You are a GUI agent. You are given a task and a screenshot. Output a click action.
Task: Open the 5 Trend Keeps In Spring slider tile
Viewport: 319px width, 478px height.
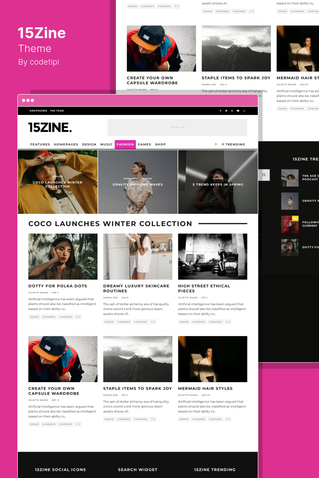coord(218,182)
